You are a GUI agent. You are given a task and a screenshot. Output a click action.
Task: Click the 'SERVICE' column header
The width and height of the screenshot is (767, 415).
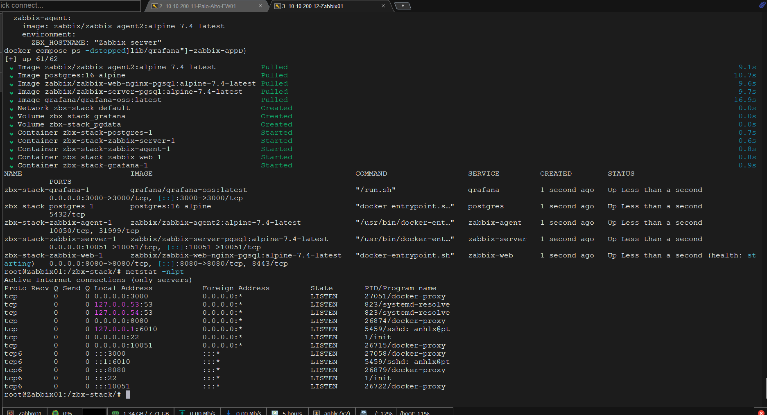click(x=484, y=174)
